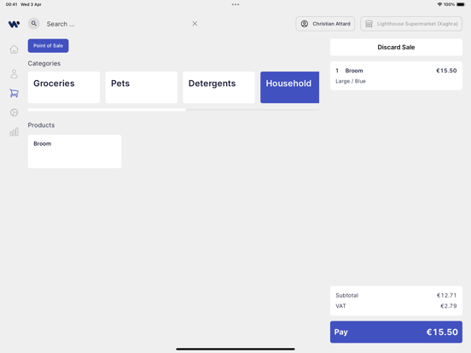
Task: Click the app logo icon
Action: [14, 24]
